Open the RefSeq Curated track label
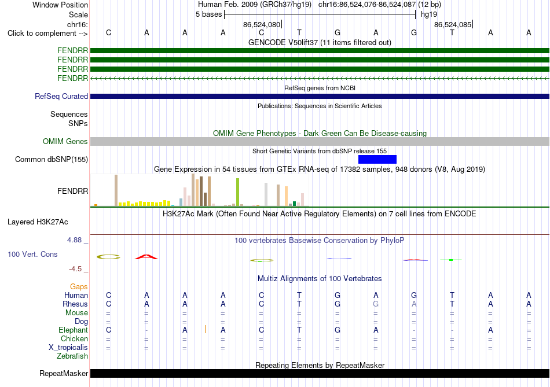The image size is (550, 387). [61, 97]
